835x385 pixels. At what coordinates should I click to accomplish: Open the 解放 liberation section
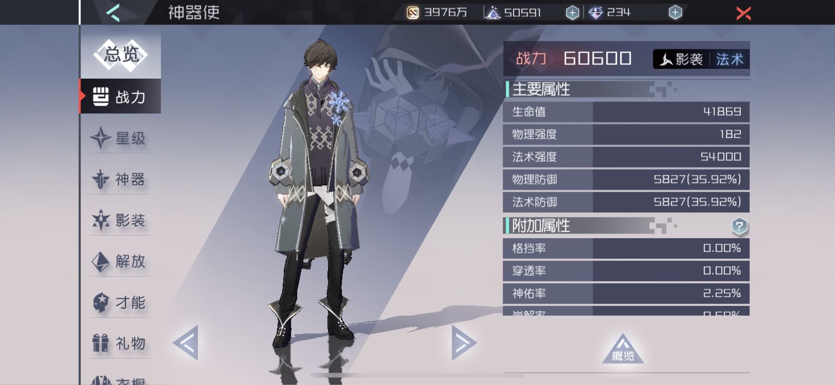120,261
